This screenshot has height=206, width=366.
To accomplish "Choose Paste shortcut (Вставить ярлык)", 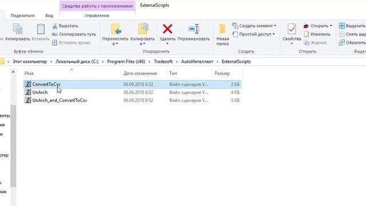I will 71,43.
